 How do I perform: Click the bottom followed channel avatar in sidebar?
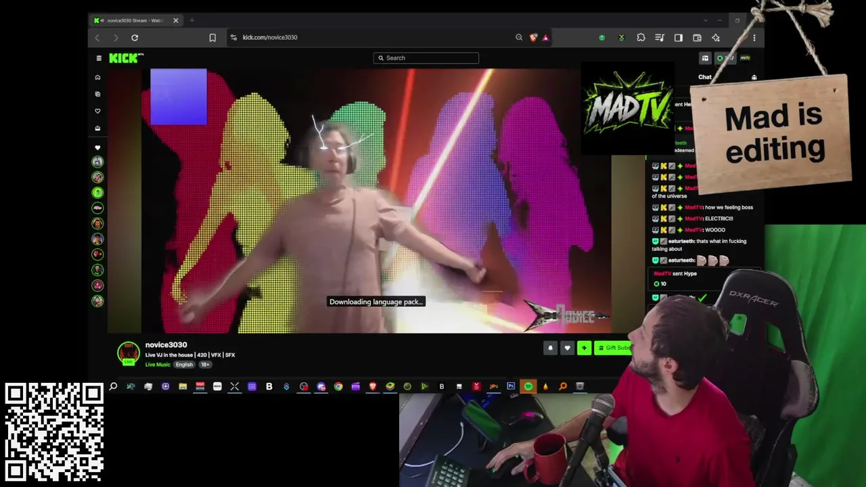pos(97,301)
